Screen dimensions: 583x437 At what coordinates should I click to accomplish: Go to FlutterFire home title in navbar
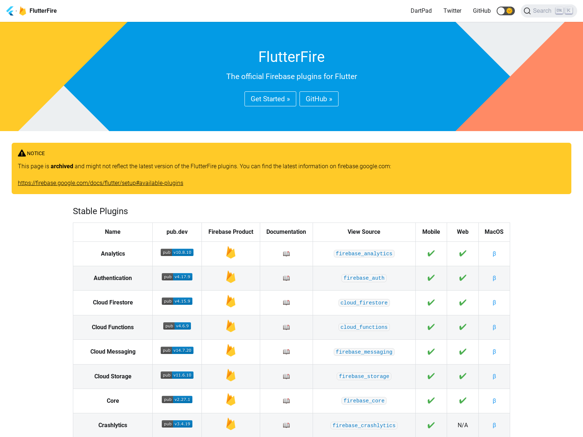click(x=43, y=11)
